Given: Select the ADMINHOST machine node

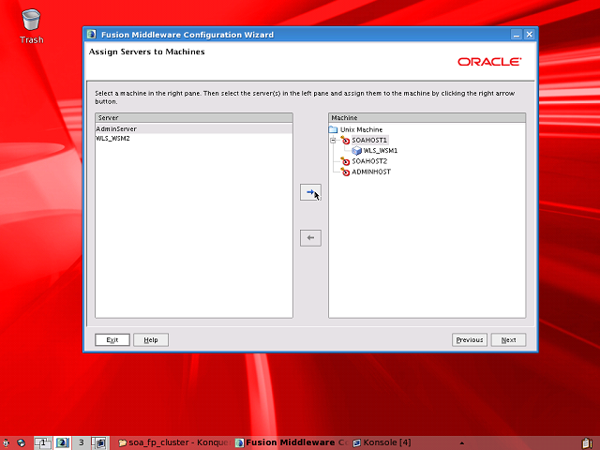Looking at the screenshot, I should click(371, 172).
